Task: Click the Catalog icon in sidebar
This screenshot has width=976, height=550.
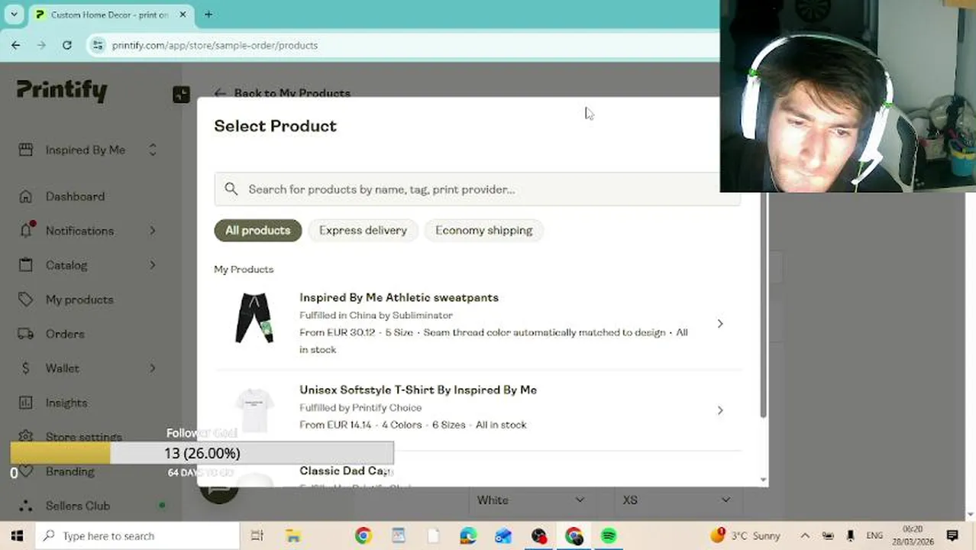Action: [26, 265]
